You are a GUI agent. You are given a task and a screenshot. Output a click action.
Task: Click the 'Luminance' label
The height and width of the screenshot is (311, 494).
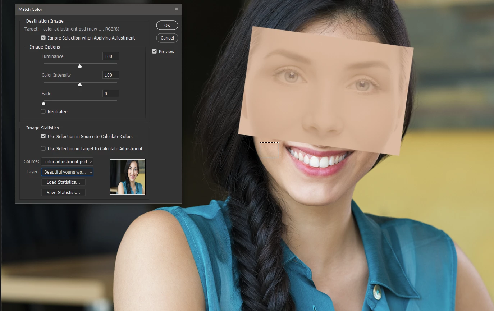point(52,56)
